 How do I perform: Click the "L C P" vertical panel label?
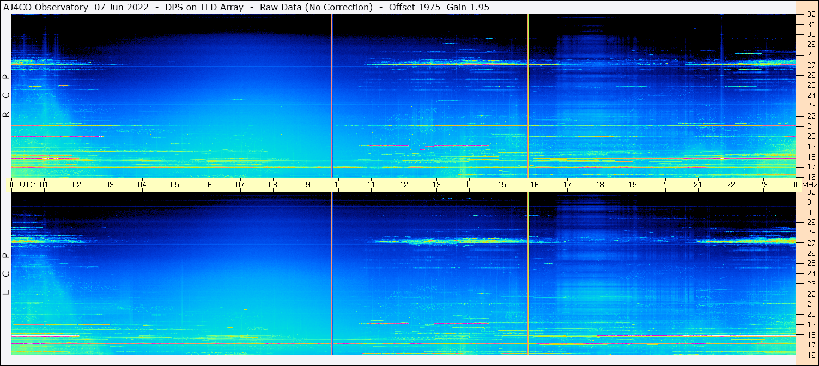click(6, 274)
